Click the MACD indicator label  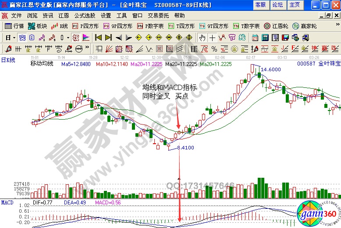[7, 203]
